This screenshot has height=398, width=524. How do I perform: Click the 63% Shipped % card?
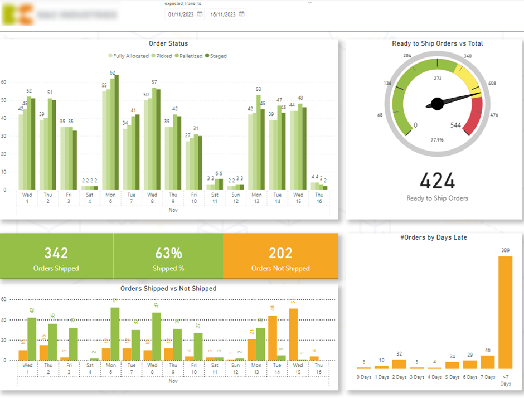coord(168,258)
